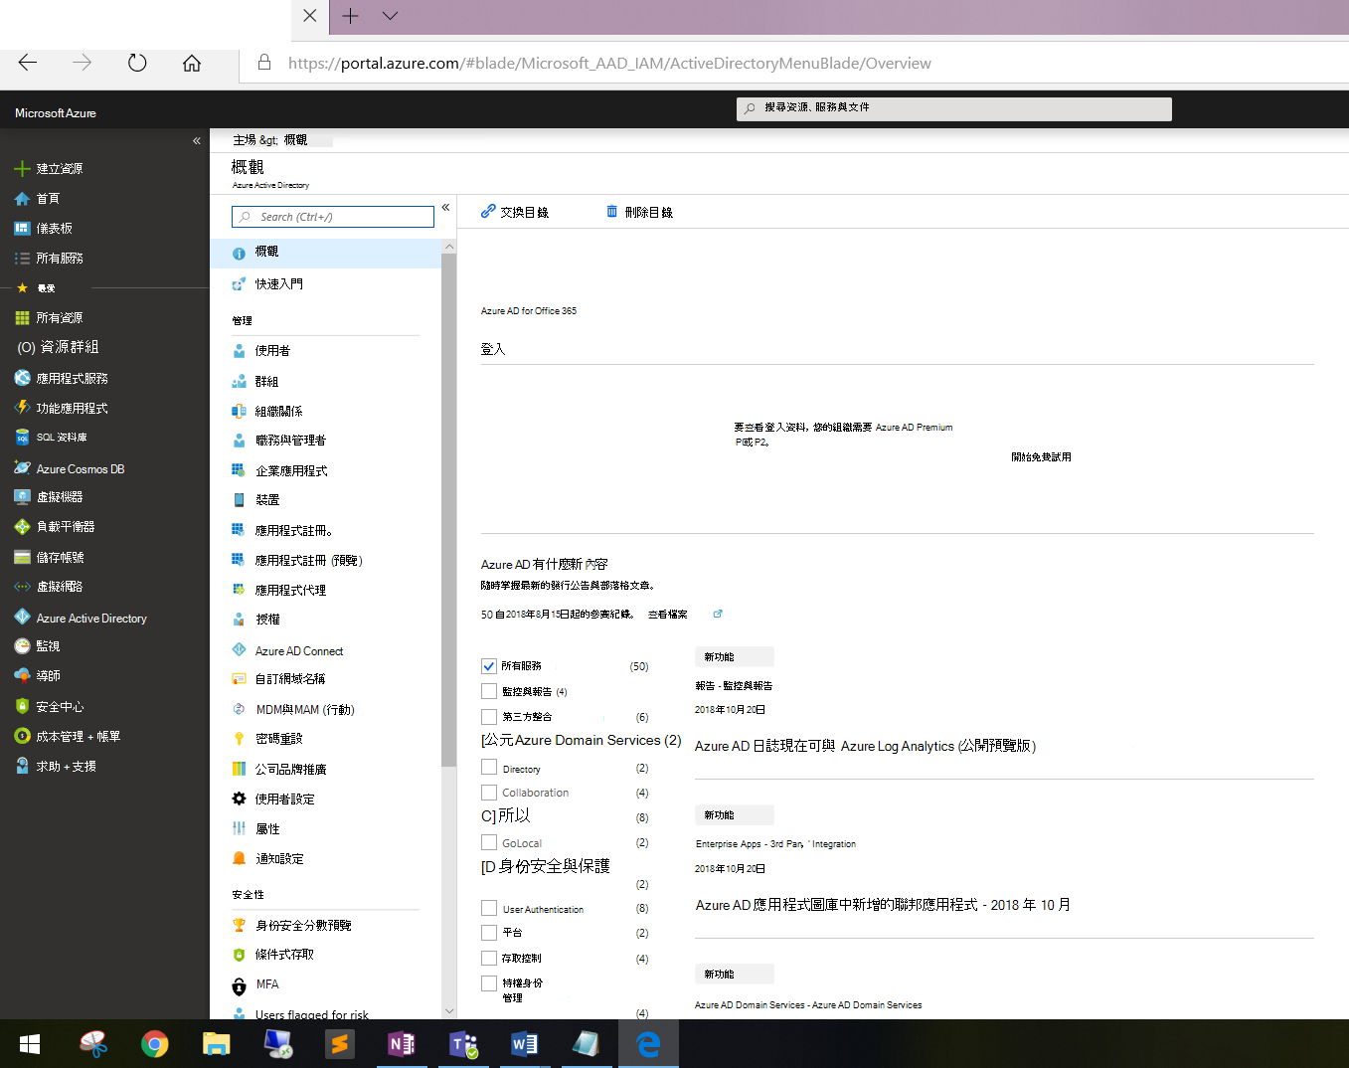Start free trial via 開始免費試用 link
The height and width of the screenshot is (1068, 1349).
pos(1040,456)
